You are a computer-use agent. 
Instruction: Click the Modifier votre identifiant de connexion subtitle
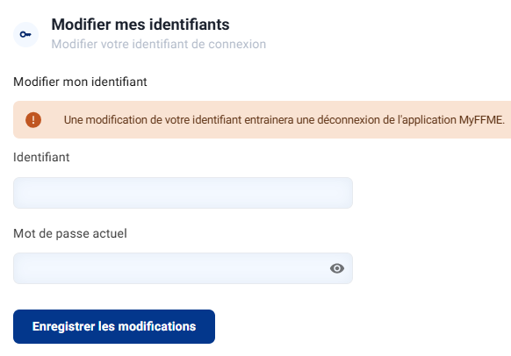pos(159,44)
